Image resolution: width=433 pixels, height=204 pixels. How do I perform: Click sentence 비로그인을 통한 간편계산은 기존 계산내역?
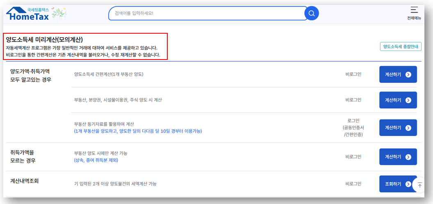[83, 55]
